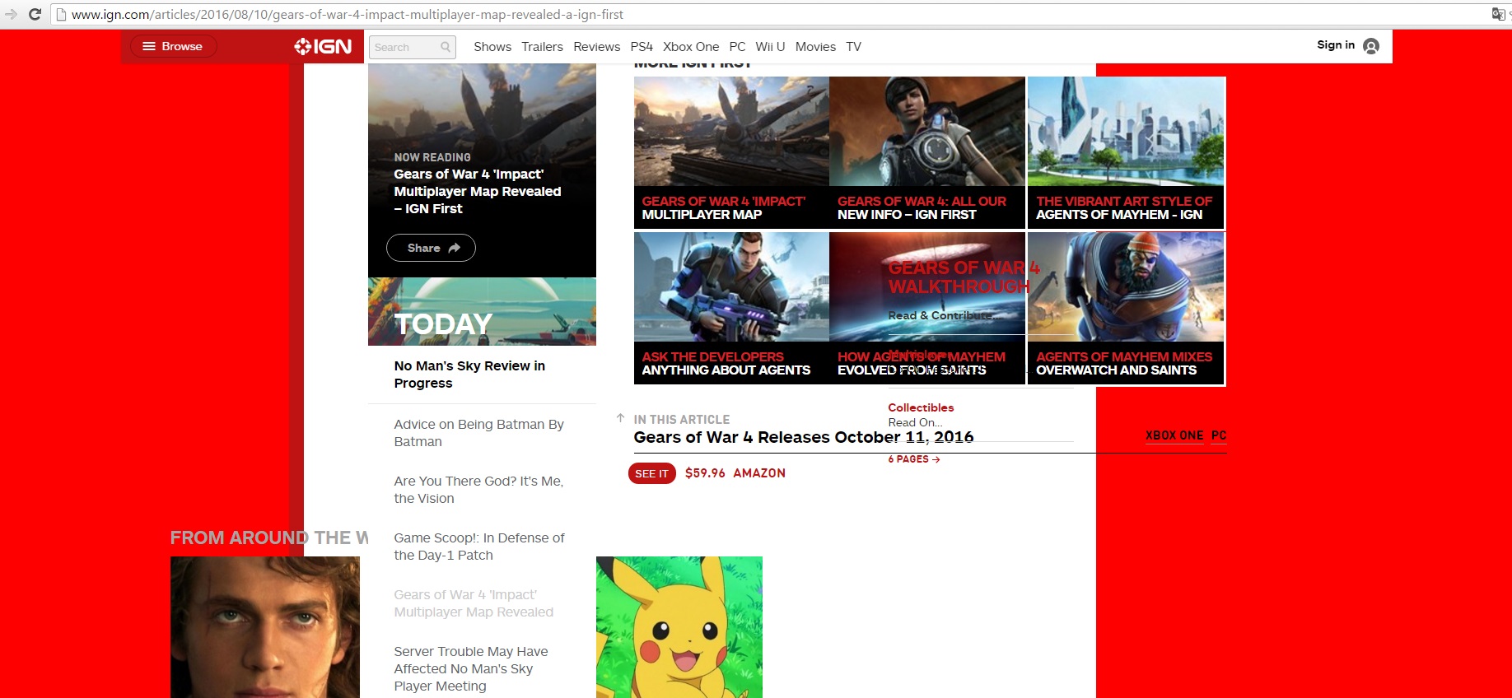This screenshot has height=698, width=1512.
Task: Open Trailers in the navigation bar
Action: click(x=542, y=47)
